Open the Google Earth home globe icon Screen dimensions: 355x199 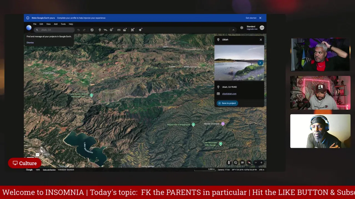[29, 28]
